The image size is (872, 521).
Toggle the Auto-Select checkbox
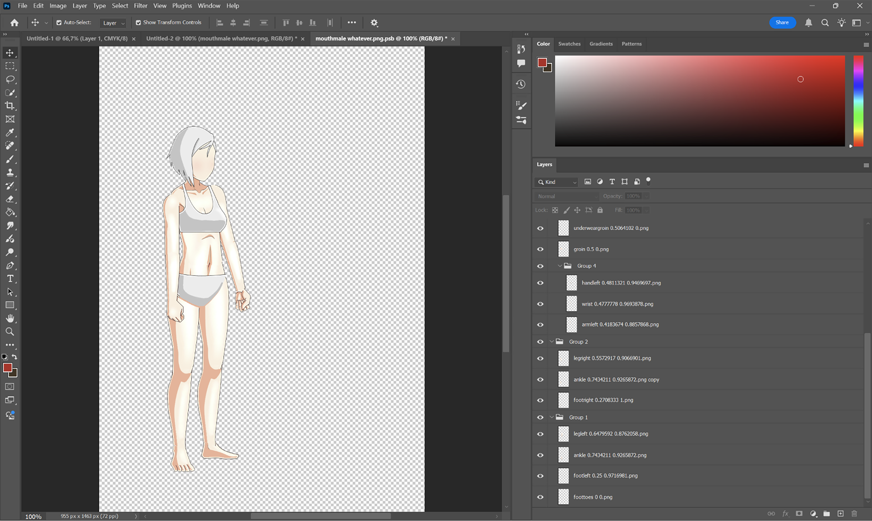[59, 23]
